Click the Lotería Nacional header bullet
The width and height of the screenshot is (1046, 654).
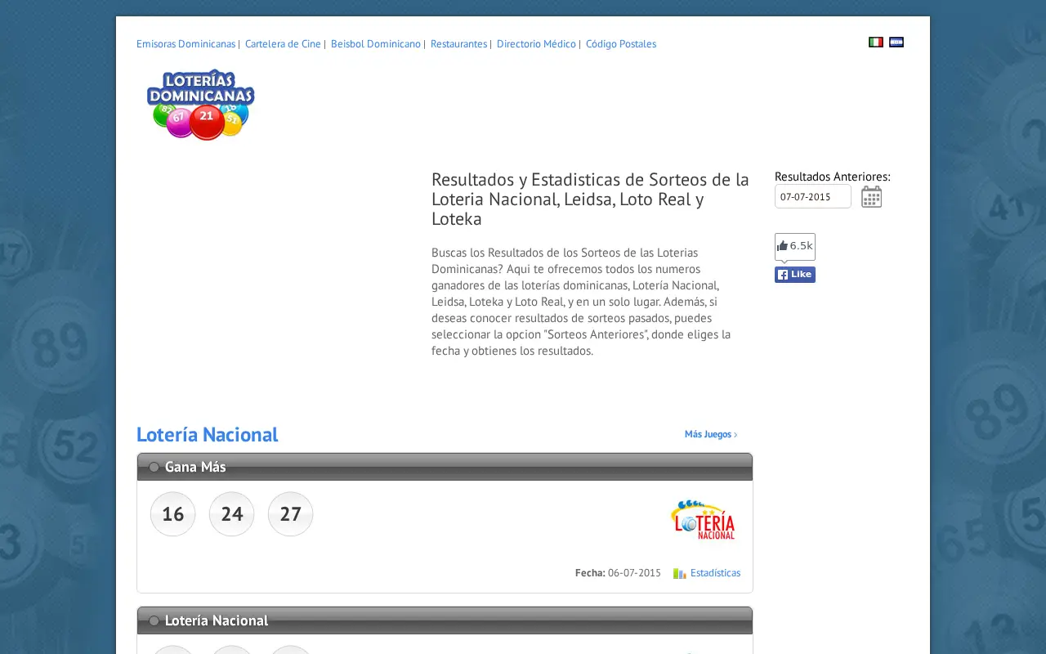[154, 621]
